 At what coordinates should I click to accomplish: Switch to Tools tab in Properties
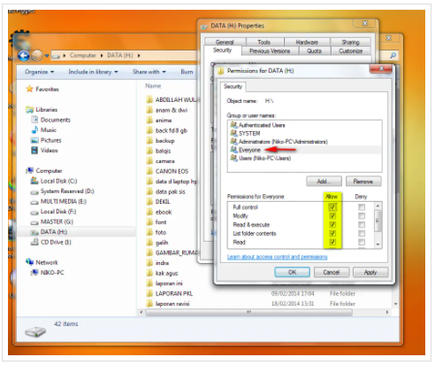point(264,42)
